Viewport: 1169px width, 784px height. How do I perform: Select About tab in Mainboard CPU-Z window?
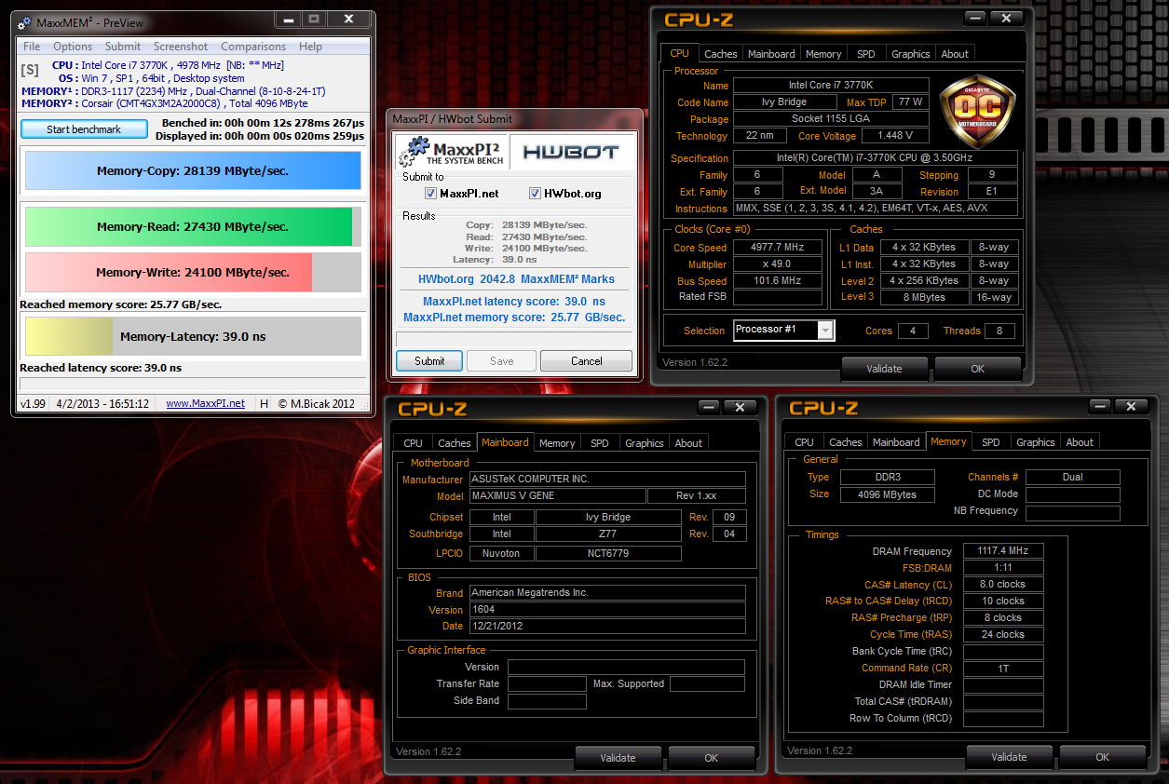[688, 443]
